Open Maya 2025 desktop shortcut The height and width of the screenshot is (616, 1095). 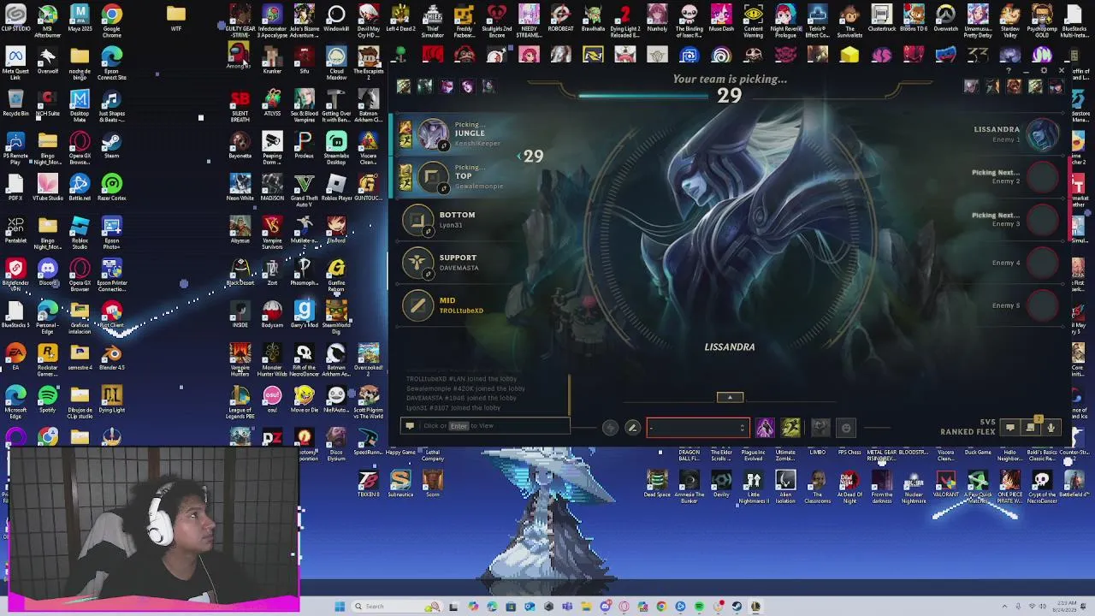point(80,20)
